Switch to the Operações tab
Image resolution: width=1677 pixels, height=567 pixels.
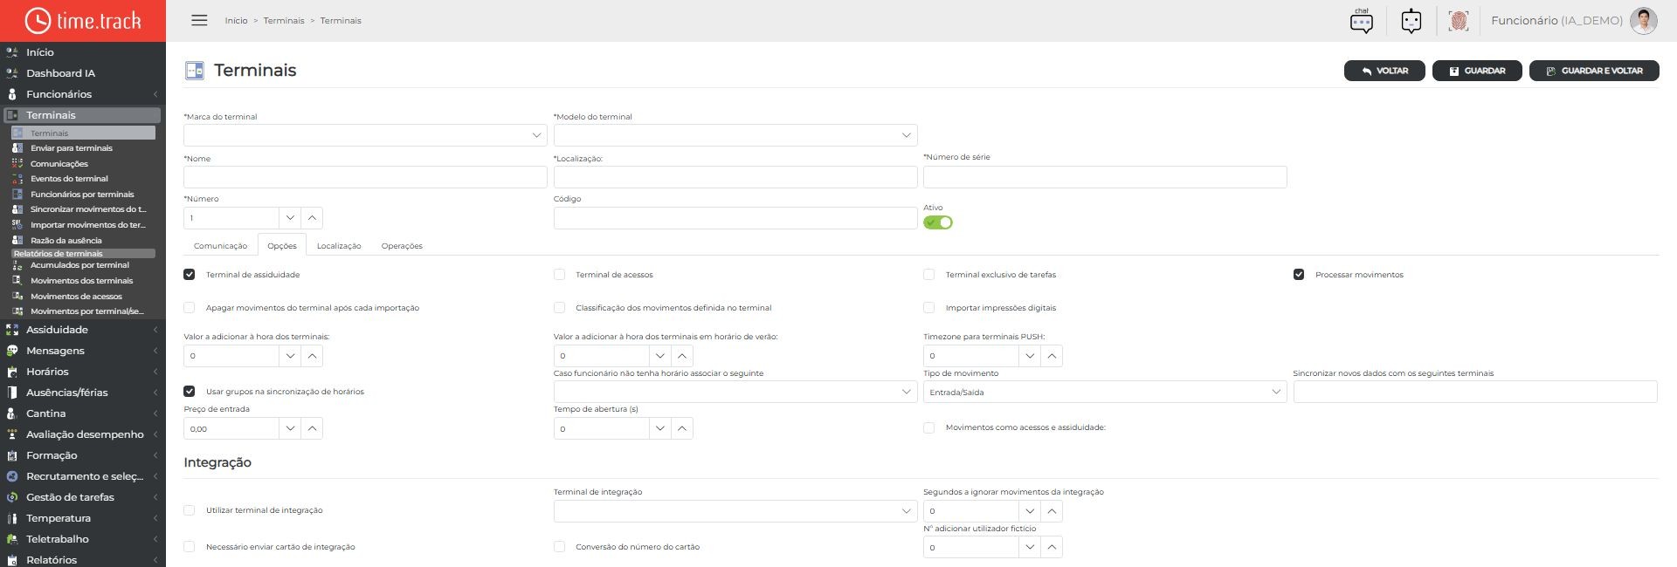(402, 246)
